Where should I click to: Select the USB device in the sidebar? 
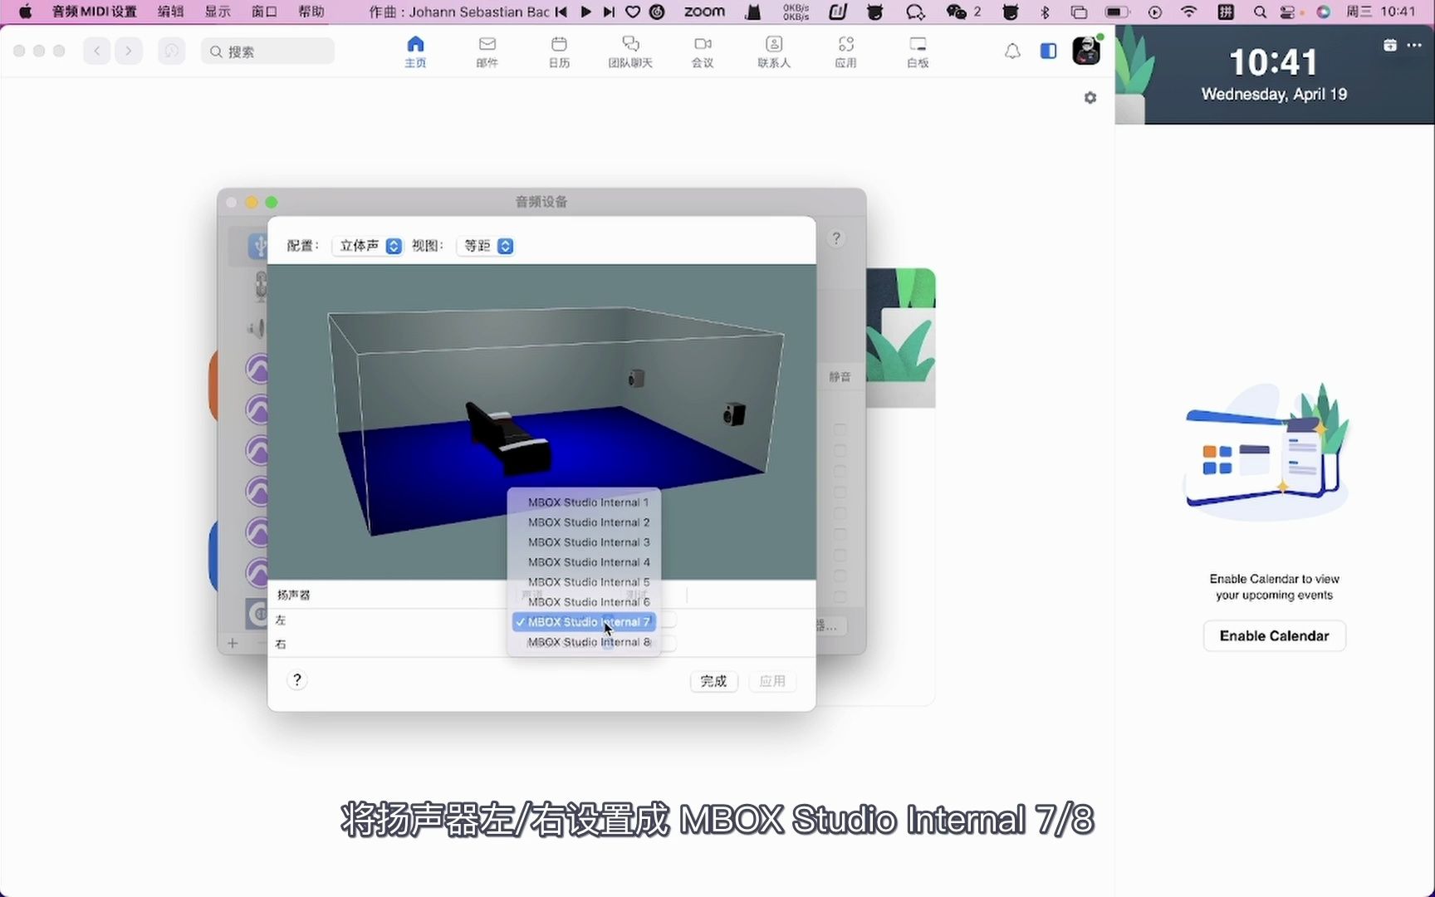point(258,246)
